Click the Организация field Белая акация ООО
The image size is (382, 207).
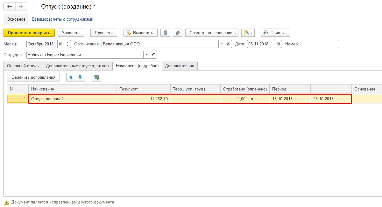point(160,44)
